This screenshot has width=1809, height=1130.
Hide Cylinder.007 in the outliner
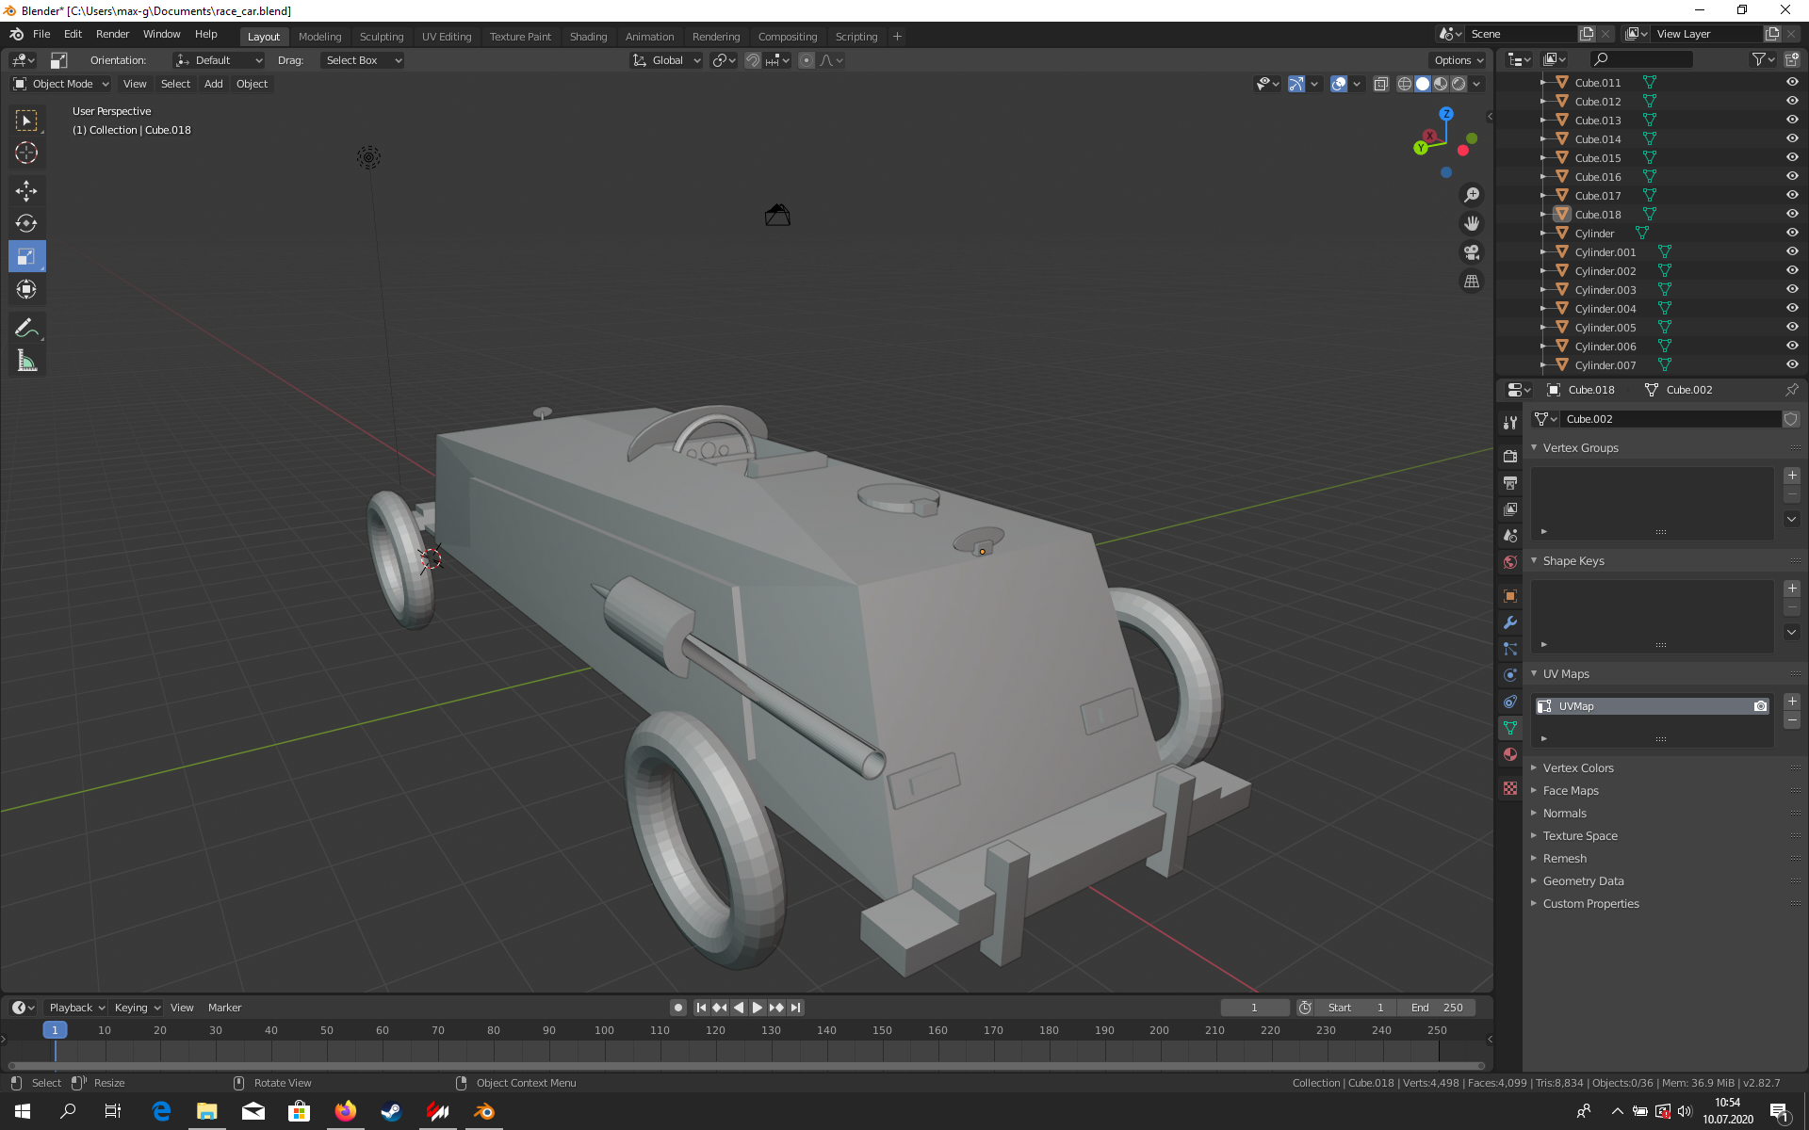1792,364
